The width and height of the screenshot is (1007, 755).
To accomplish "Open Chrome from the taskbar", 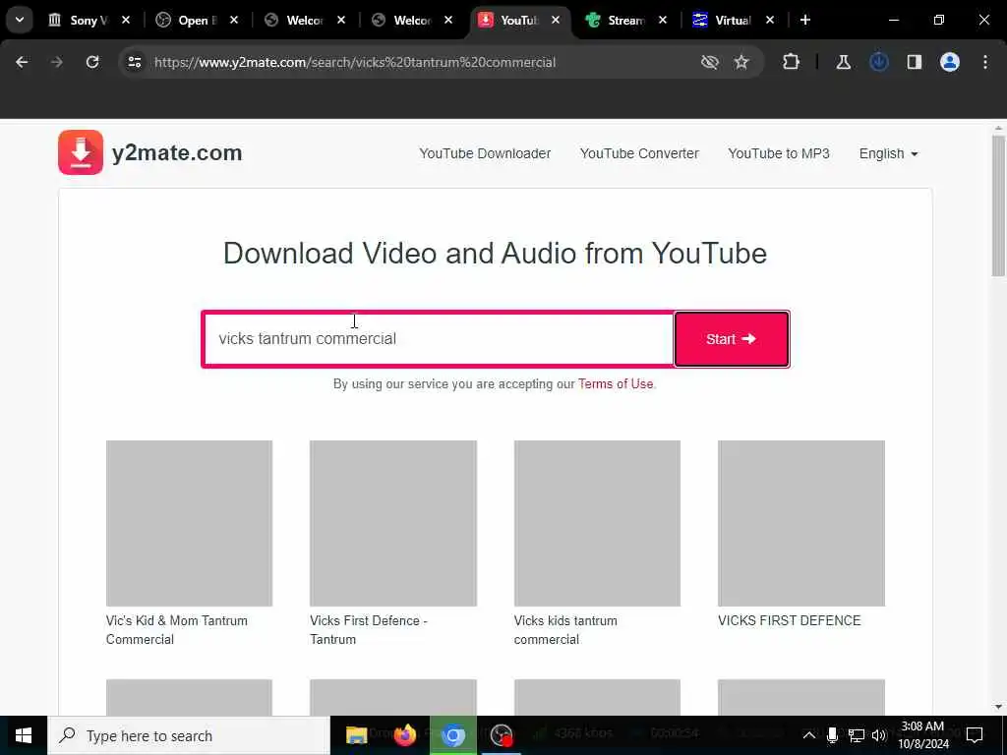I will click(x=452, y=735).
